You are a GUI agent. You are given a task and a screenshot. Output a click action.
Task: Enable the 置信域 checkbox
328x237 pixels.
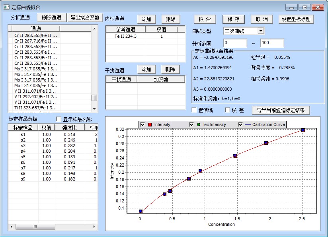coord(194,110)
